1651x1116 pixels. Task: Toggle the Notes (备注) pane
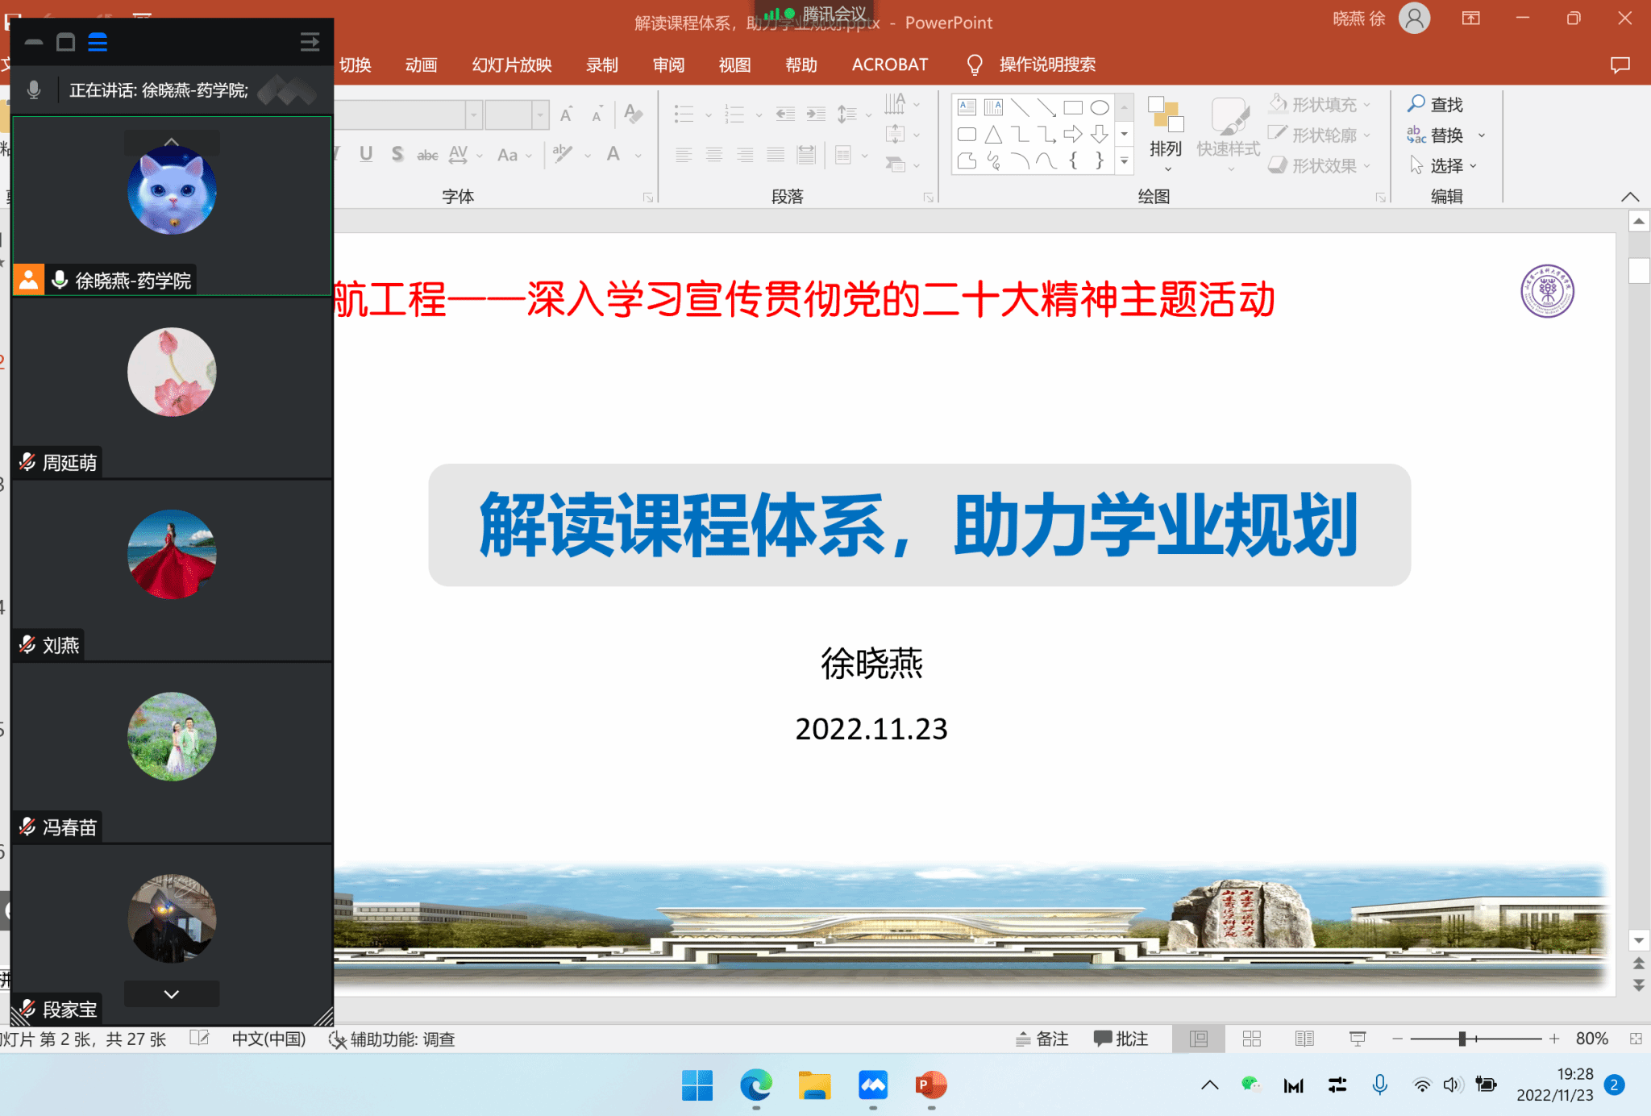(x=1042, y=1039)
